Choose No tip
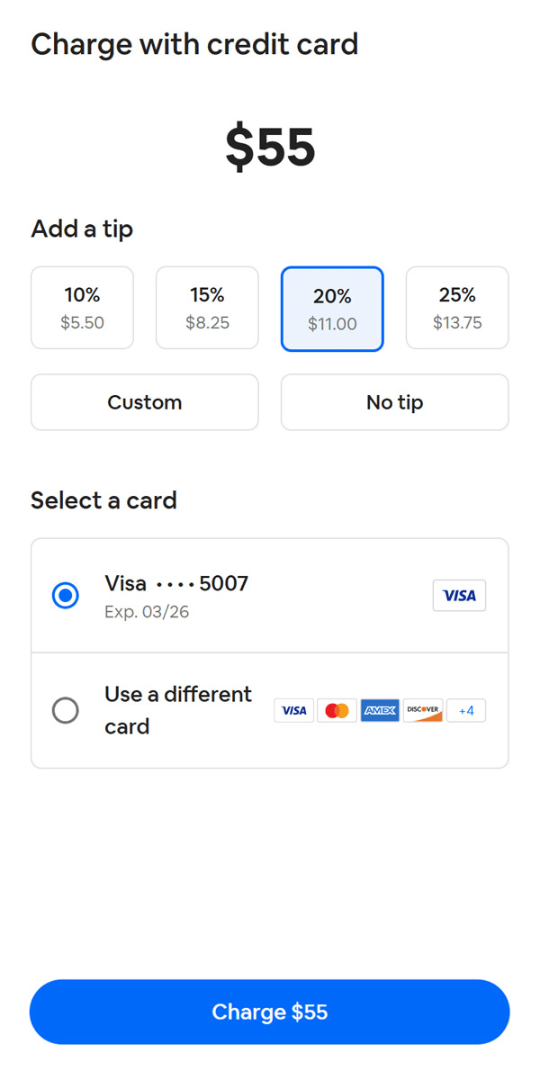The image size is (540, 1080). point(394,402)
